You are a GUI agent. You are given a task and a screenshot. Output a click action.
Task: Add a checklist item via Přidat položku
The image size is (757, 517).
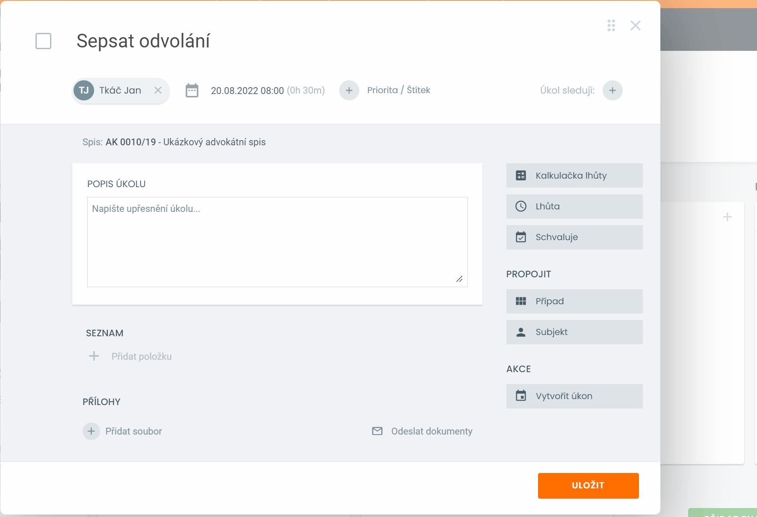tap(141, 356)
